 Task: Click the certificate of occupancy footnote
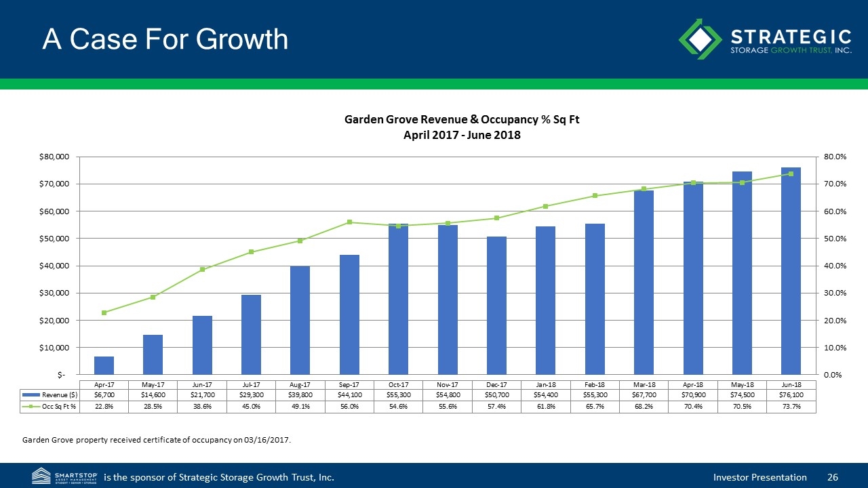click(x=157, y=440)
